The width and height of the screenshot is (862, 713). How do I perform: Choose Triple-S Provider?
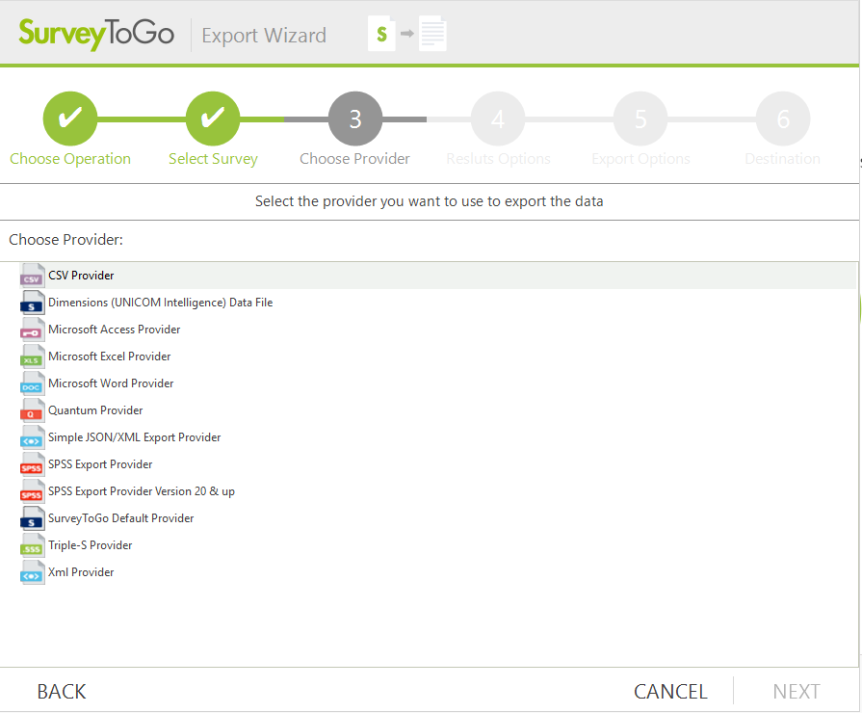point(91,545)
